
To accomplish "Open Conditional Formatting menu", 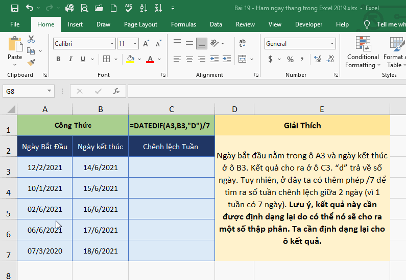I will tap(363, 52).
